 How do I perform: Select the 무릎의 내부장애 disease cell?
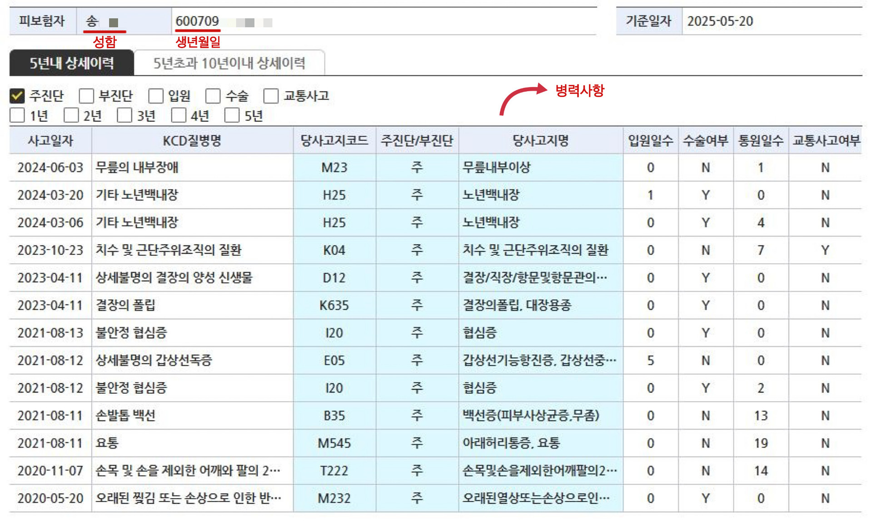[x=192, y=168]
